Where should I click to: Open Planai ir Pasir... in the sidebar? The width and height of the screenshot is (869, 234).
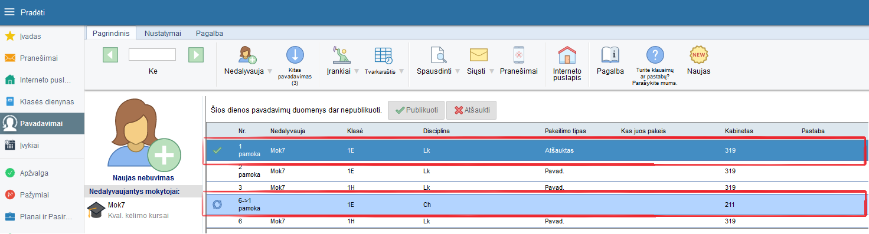point(42,216)
